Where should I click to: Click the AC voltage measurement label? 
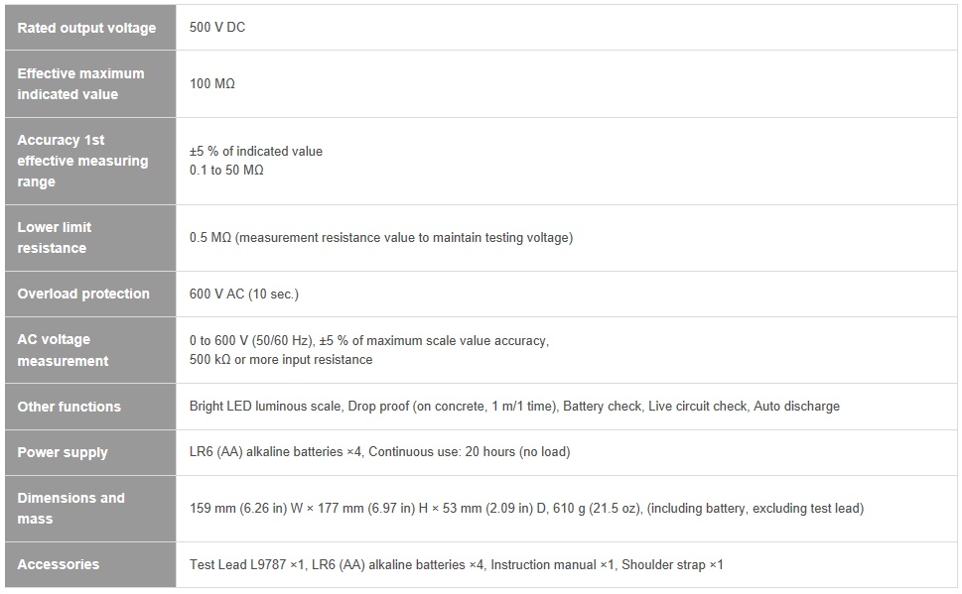click(x=63, y=350)
